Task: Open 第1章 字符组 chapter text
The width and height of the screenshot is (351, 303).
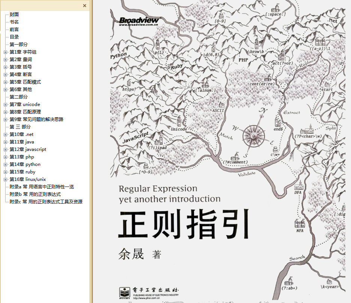Action: click(x=23, y=52)
